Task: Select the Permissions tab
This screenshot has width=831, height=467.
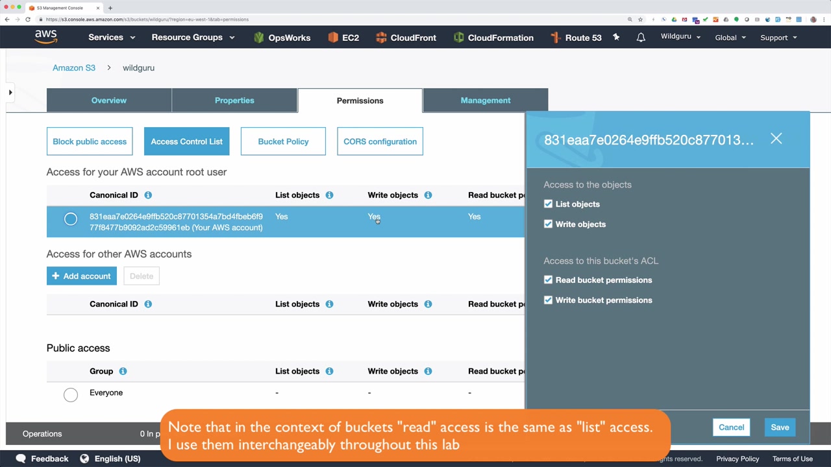Action: [360, 101]
